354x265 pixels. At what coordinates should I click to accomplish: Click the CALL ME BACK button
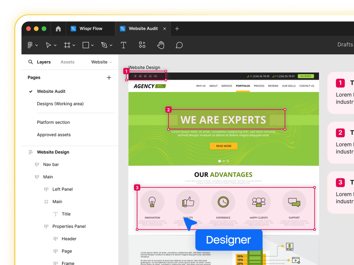pyautogui.click(x=306, y=76)
